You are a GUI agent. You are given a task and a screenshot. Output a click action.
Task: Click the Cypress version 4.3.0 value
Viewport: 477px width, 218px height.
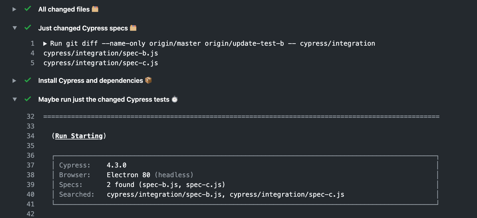(117, 165)
